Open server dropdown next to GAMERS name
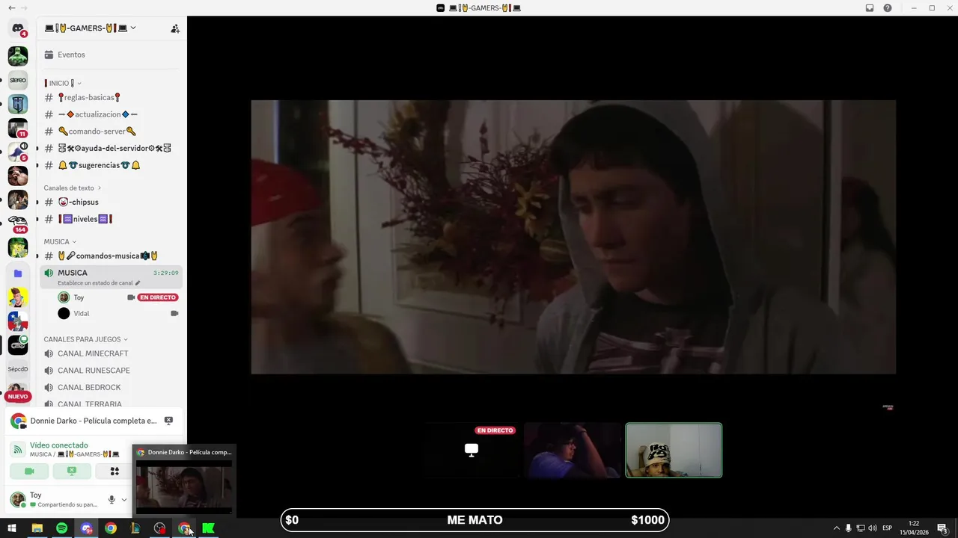The width and height of the screenshot is (958, 538). click(133, 28)
